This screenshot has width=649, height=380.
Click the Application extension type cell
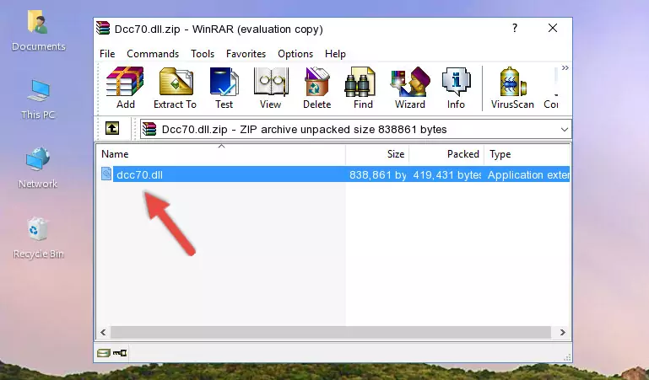pyautogui.click(x=528, y=175)
